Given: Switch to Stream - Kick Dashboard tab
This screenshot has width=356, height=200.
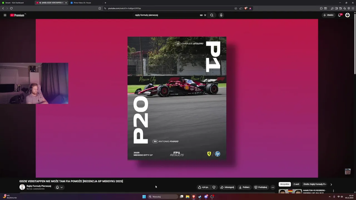Looking at the screenshot, I should 14,3.
